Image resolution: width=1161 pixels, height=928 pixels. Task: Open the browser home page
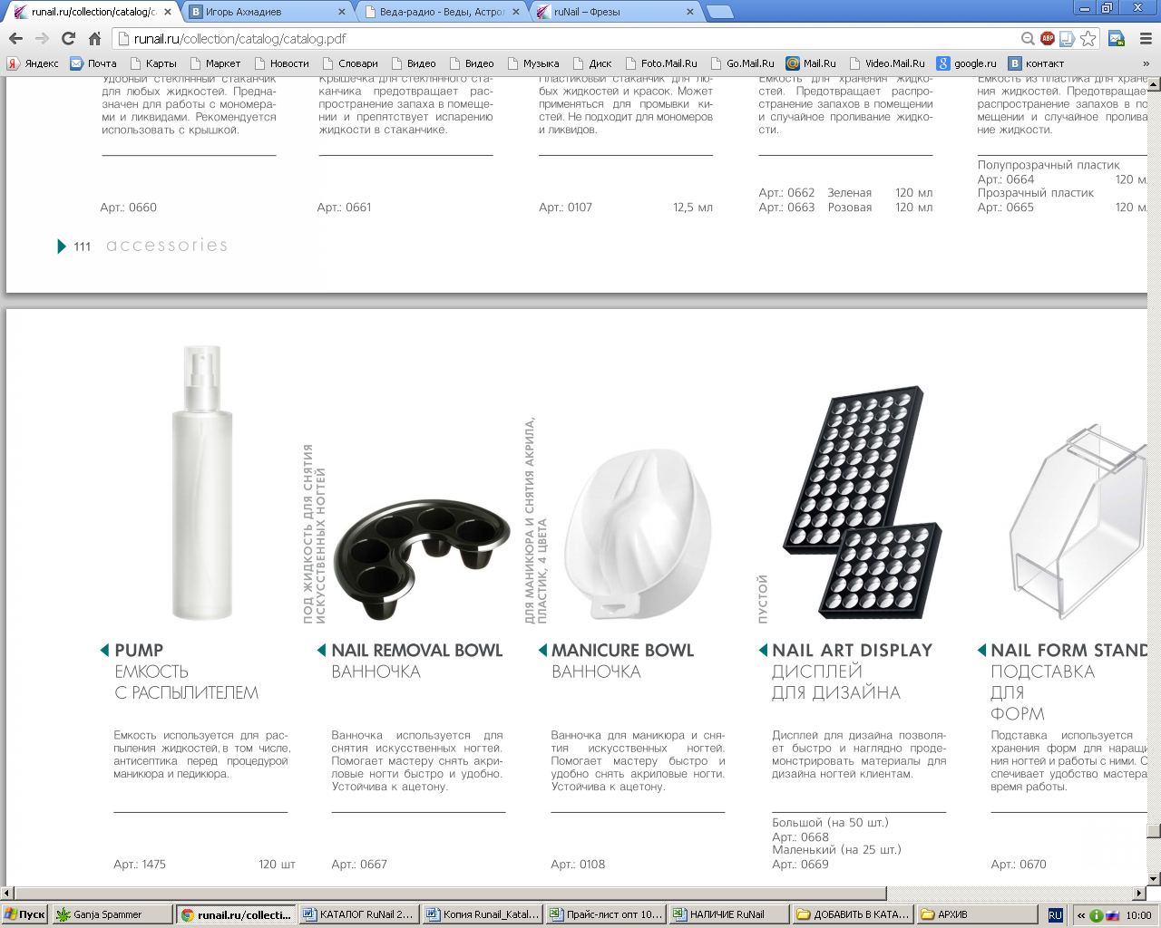(94, 39)
